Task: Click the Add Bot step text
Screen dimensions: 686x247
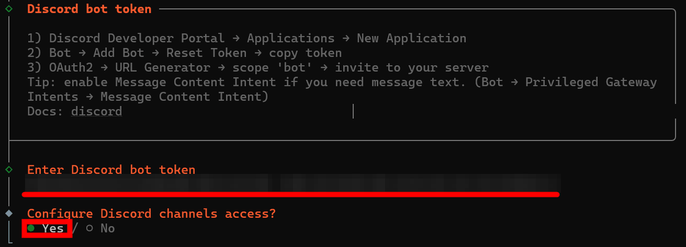Action: [x=122, y=53]
